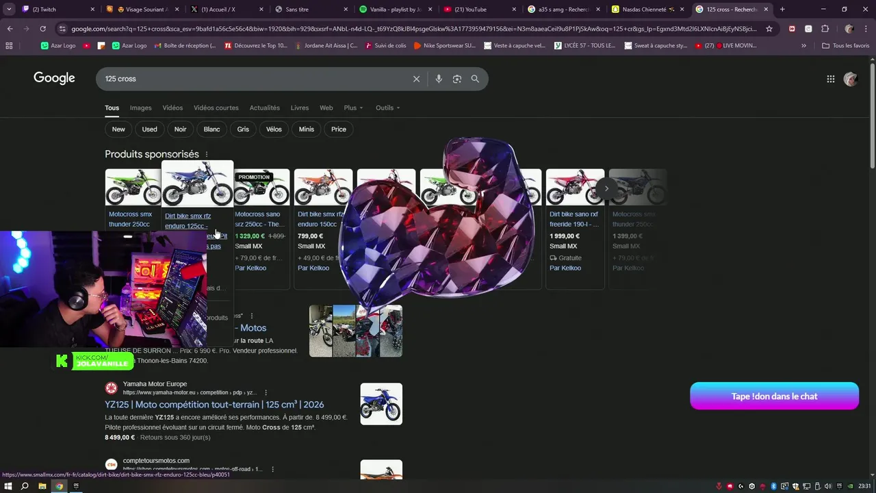Apply the New filter chip
The image size is (876, 493).
[118, 129]
